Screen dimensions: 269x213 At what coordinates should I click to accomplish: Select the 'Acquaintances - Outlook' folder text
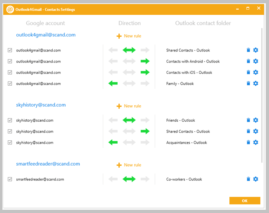(187, 143)
